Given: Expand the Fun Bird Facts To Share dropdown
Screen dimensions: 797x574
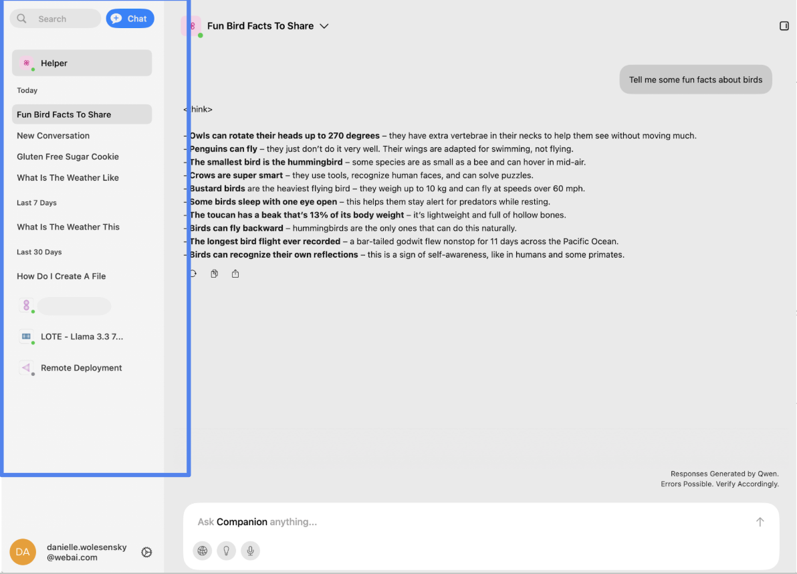Looking at the screenshot, I should [x=324, y=26].
